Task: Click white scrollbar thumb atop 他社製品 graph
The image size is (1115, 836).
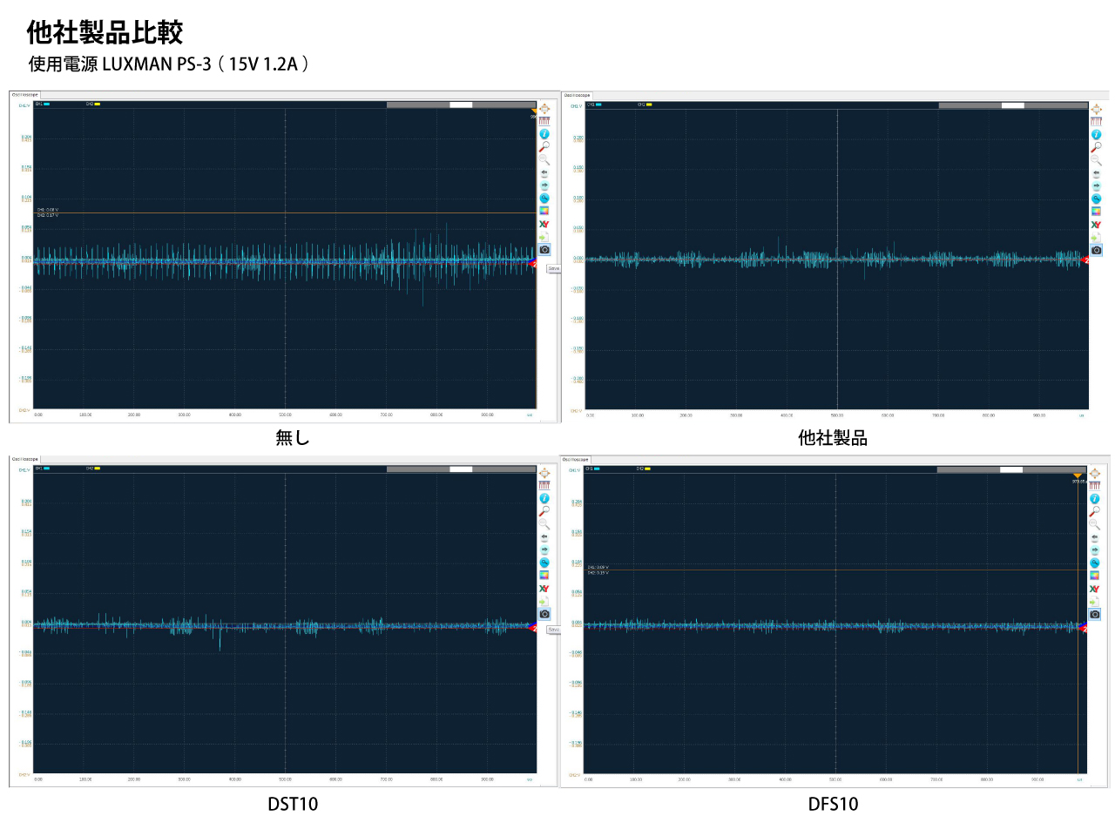Action: (1012, 105)
